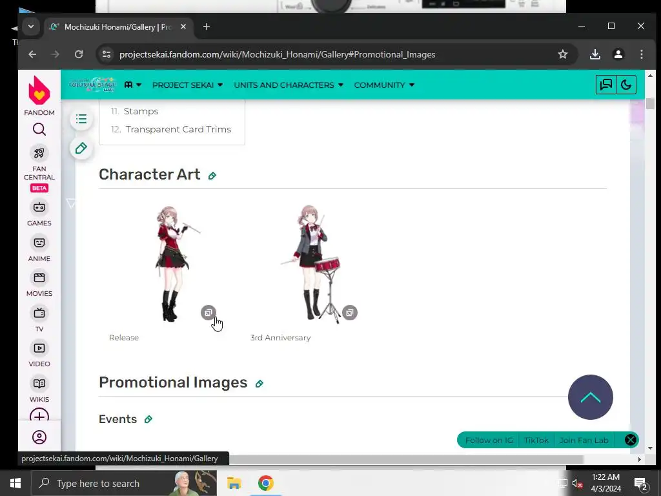Screen dimensions: 661x496
Task: Jump to Stamps in contents
Action: point(141,111)
